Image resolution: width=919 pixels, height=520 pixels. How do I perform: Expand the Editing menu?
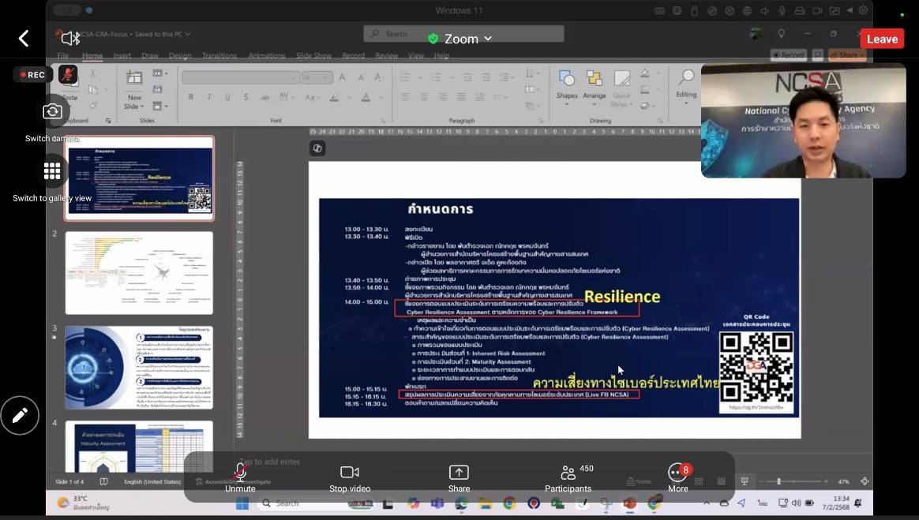click(686, 87)
